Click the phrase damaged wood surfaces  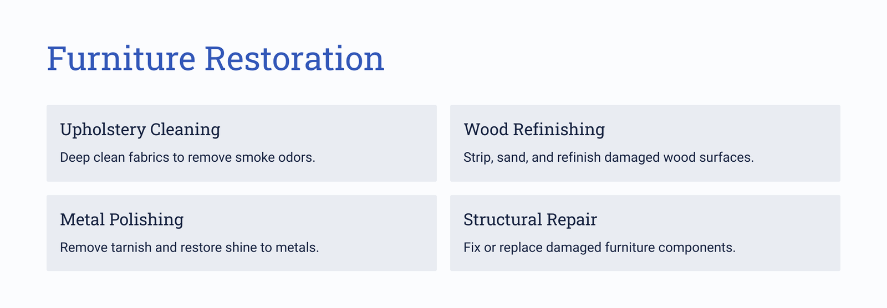tap(679, 157)
